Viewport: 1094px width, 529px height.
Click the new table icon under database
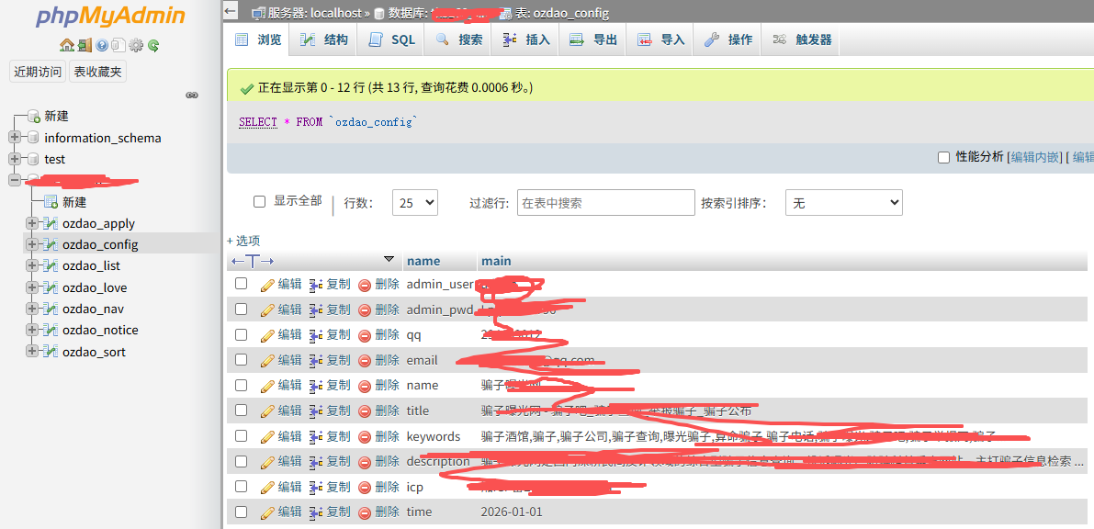[51, 202]
